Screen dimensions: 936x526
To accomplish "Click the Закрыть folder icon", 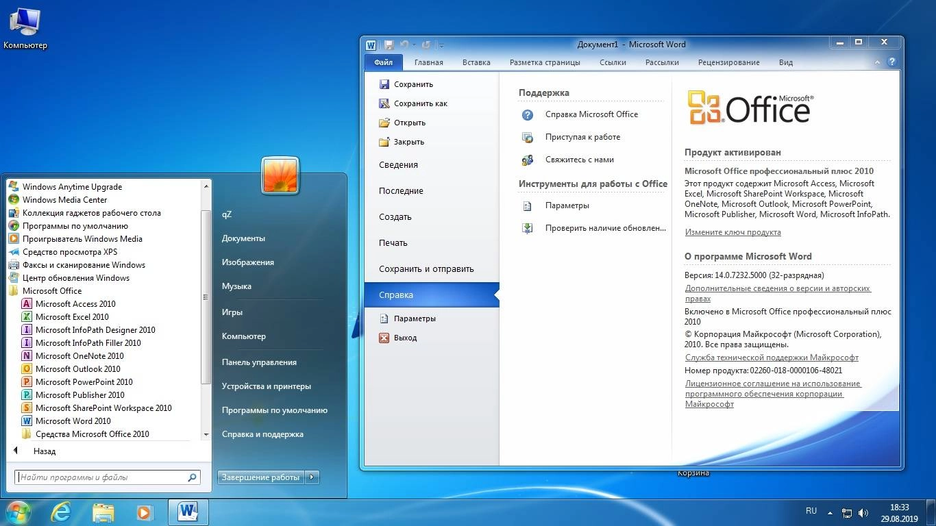I will pos(384,142).
